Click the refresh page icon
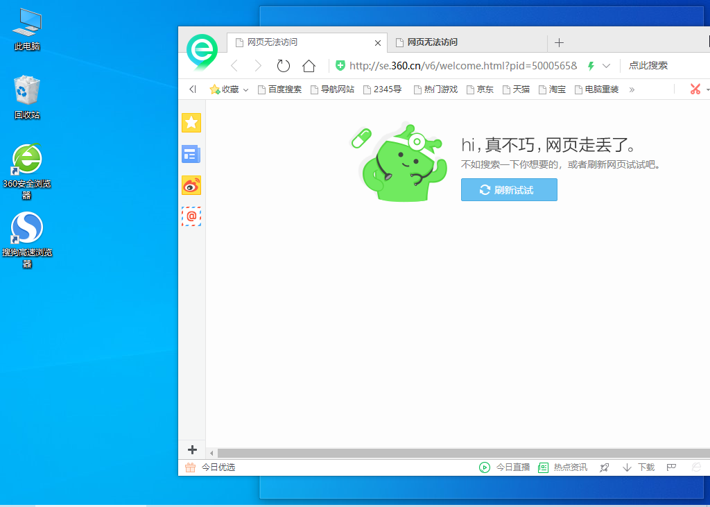 point(283,65)
